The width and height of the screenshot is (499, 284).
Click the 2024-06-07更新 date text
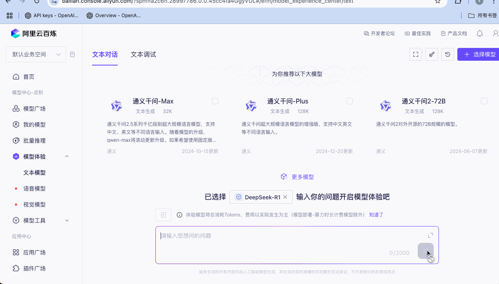pos(468,151)
